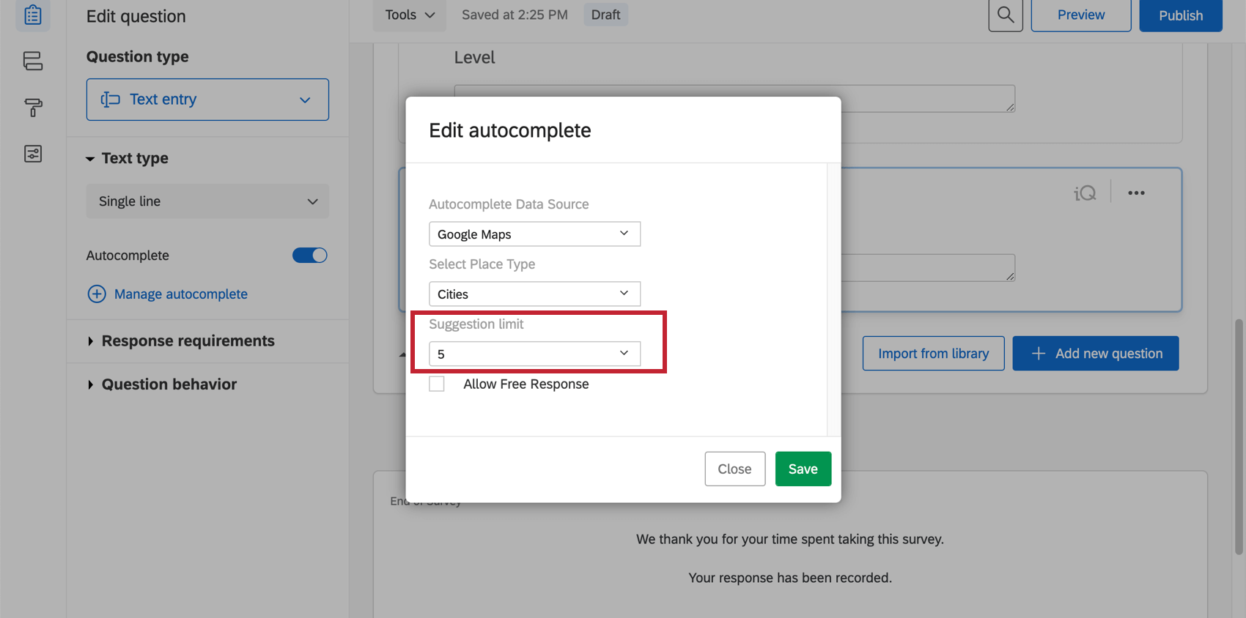Click the plus icon beside Manage autocomplete
The height and width of the screenshot is (618, 1246).
click(x=97, y=294)
